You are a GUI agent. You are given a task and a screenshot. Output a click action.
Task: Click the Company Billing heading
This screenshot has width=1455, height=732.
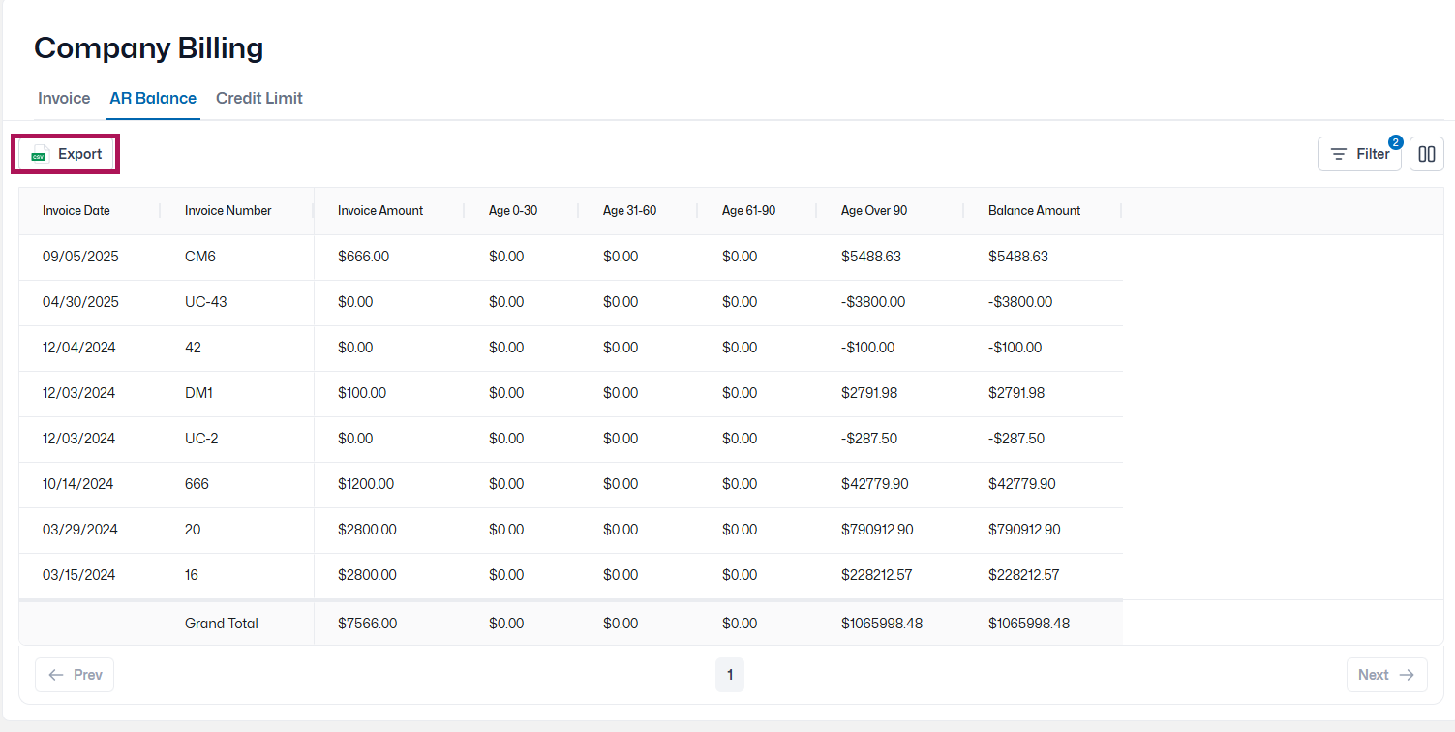point(149,47)
